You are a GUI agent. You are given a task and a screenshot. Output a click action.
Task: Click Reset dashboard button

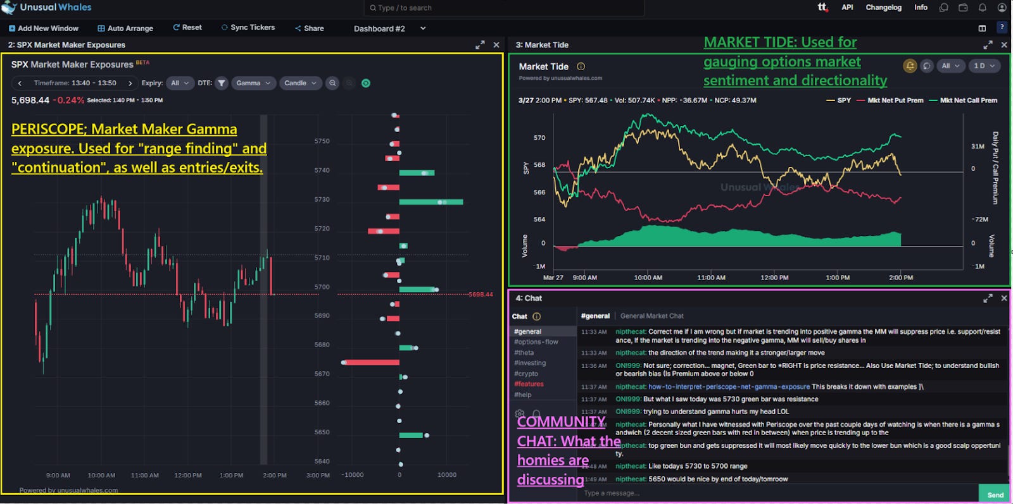tap(187, 28)
